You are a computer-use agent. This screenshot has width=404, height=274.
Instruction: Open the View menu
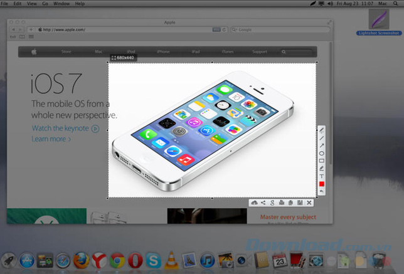click(x=32, y=3)
